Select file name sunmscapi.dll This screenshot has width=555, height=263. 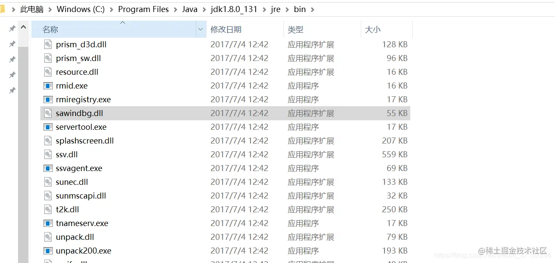[x=81, y=196]
